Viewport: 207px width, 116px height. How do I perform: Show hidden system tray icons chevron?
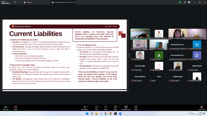pyautogui.click(x=187, y=113)
